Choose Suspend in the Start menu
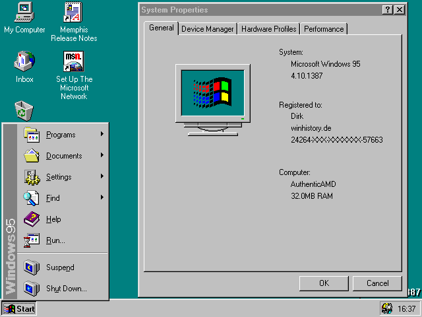Image resolution: width=422 pixels, height=317 pixels. coord(63,267)
